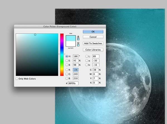Click the blue field showing 250
This screenshot has width=167, height=124.
tap(75, 78)
